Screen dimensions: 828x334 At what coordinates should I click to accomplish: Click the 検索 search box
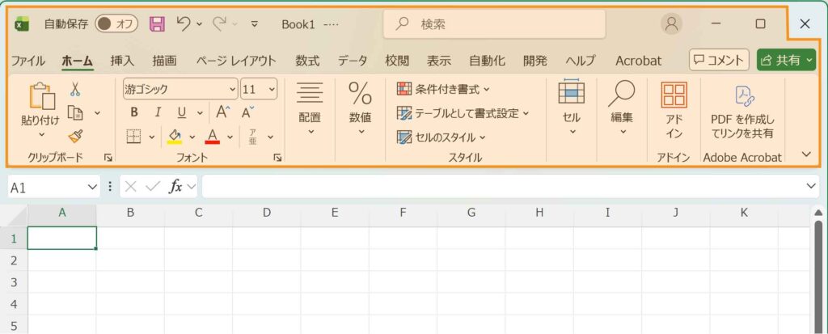tap(494, 23)
